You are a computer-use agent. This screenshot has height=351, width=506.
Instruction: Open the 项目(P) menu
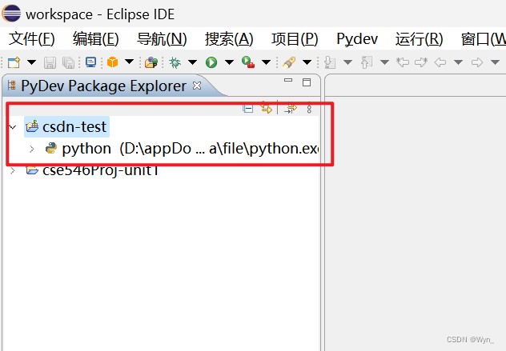point(295,39)
